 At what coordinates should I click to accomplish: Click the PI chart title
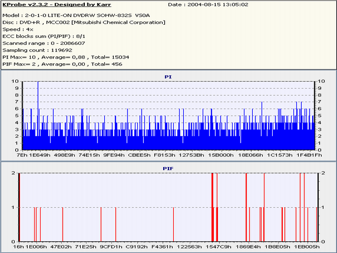168,77
